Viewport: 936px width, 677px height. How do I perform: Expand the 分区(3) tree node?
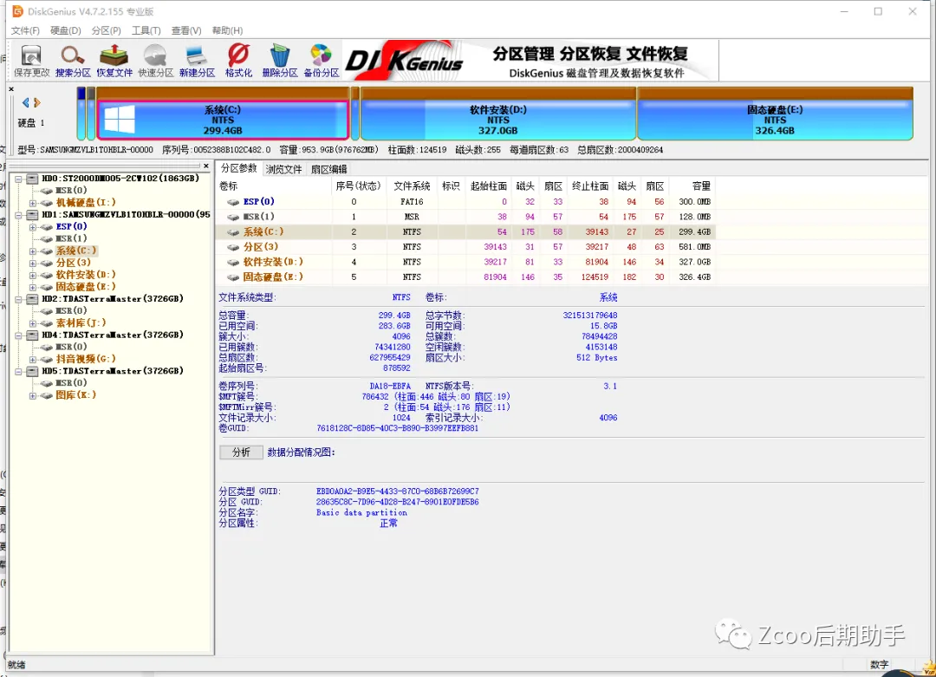[33, 264]
